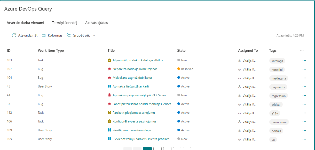Click the critical tag
The width and height of the screenshot is (315, 150).
(x=276, y=105)
